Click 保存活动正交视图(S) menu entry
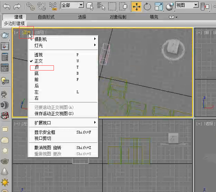This screenshot has height=192, width=216. point(63,114)
